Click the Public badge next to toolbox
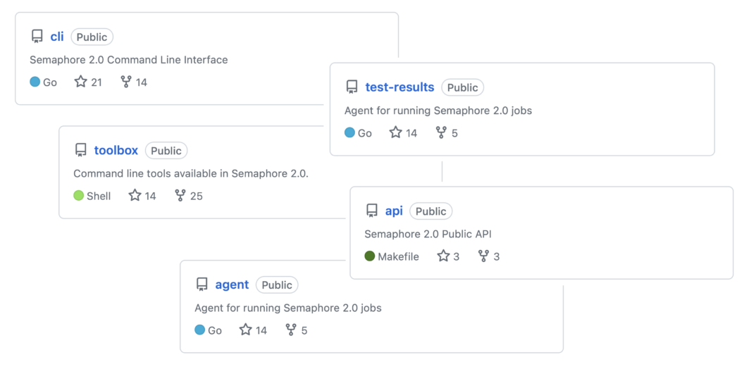This screenshot has width=744, height=374. tap(166, 151)
